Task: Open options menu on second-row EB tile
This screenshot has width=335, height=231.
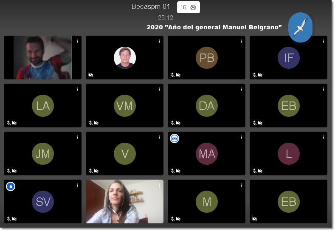Action: click(x=323, y=90)
